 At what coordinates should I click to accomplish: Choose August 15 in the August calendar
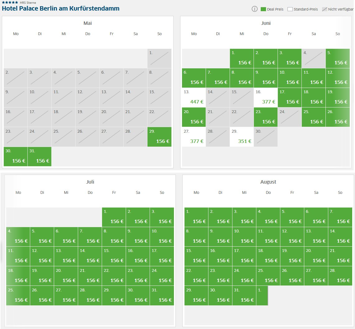pos(196,256)
